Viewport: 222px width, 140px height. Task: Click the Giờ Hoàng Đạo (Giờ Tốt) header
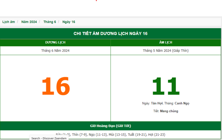click(110, 126)
